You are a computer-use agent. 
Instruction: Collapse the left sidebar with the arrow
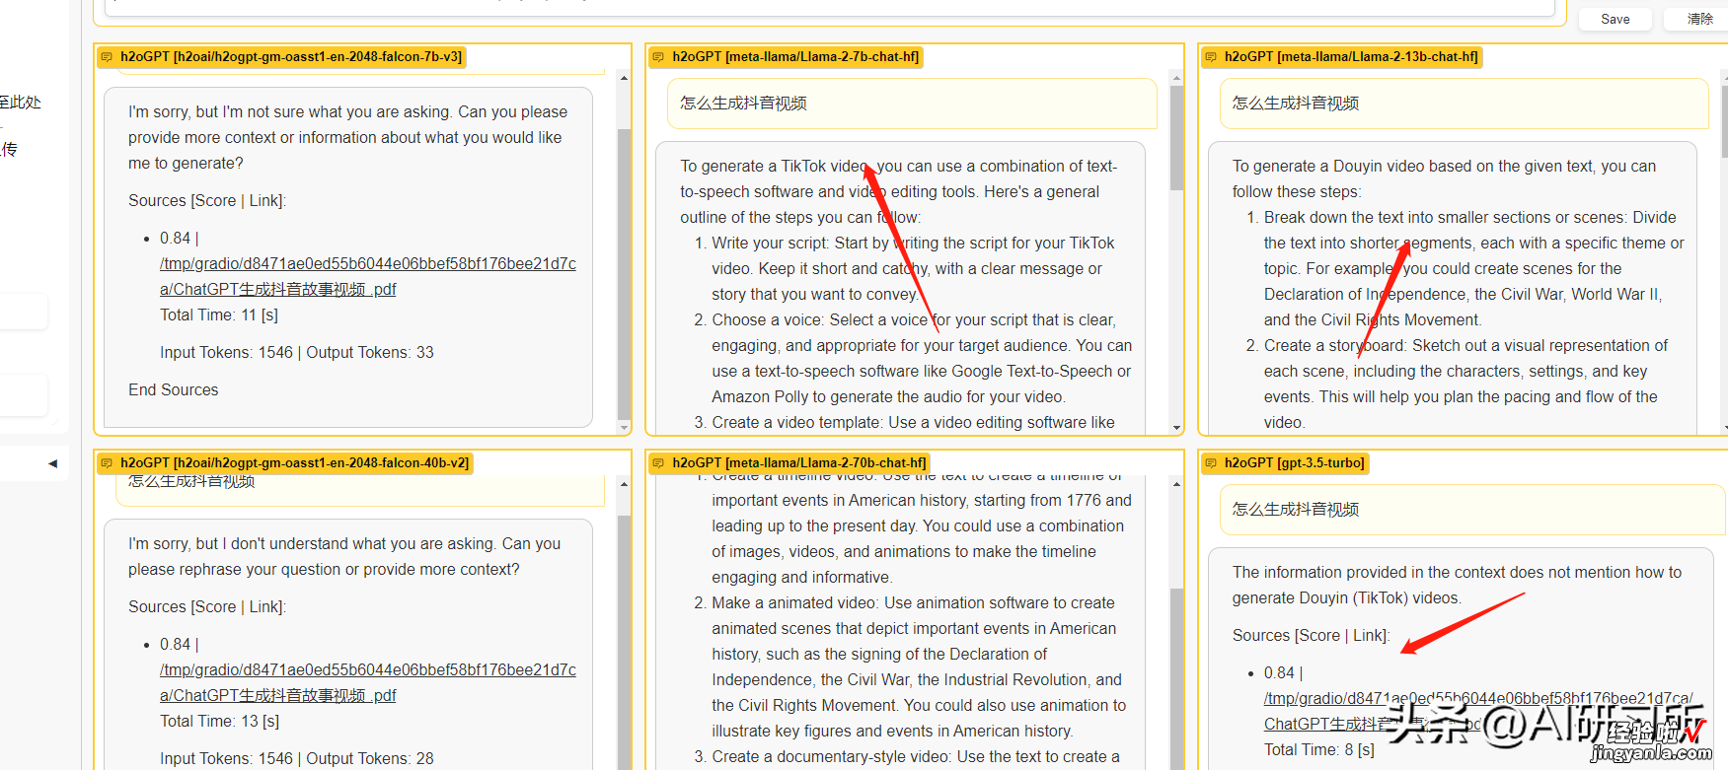pyautogui.click(x=52, y=463)
